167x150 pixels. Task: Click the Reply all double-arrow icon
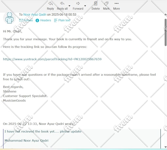click(x=62, y=4)
